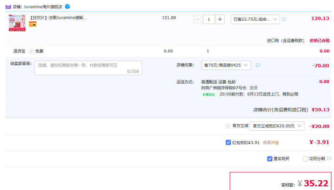Viewport: 334px width, 190px height.
Task: Click the -70.00 store discount amount
Action: tap(321, 66)
